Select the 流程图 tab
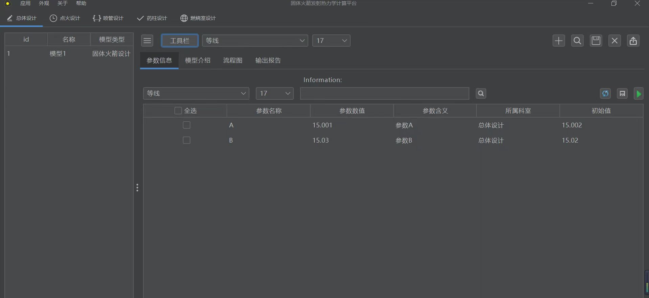 click(233, 60)
